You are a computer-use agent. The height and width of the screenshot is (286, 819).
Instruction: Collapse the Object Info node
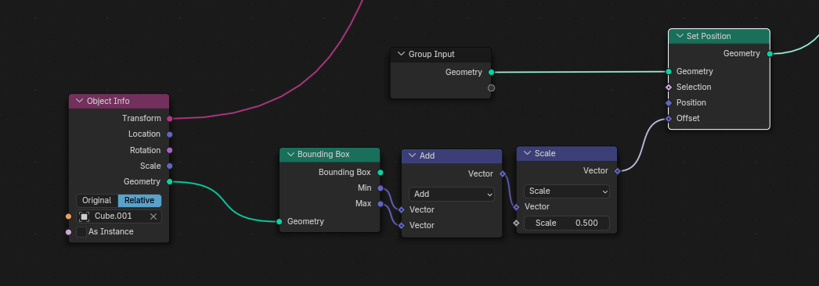79,101
